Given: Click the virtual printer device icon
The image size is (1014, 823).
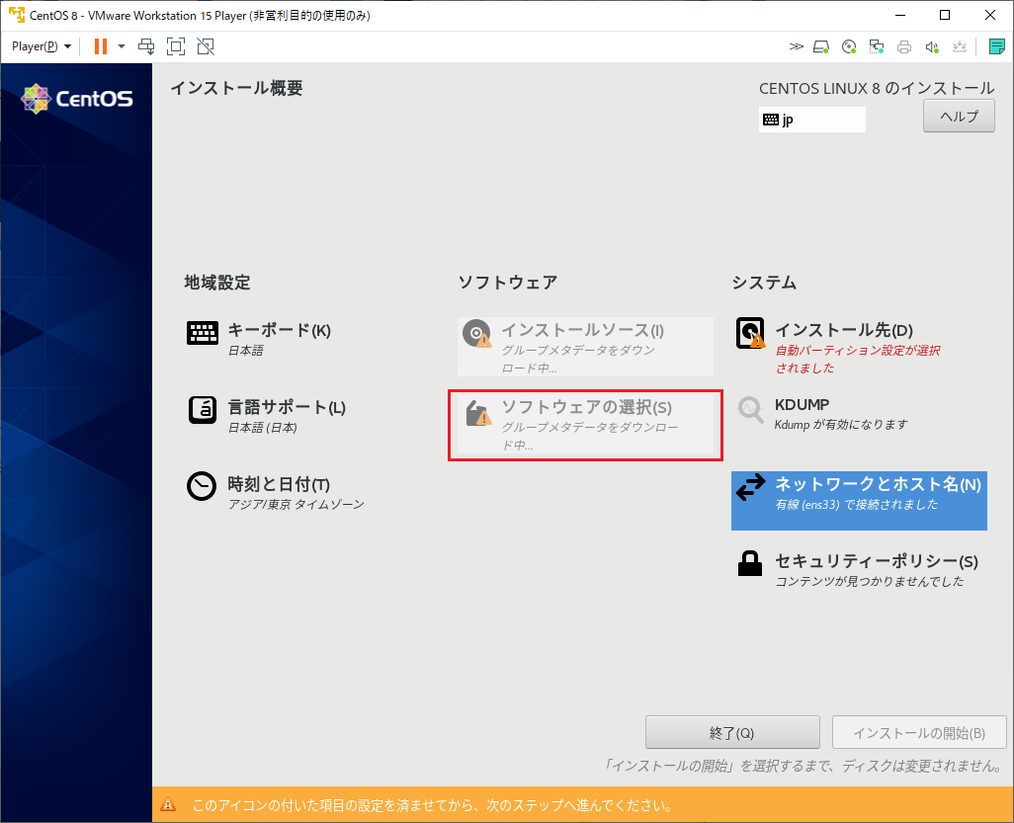Looking at the screenshot, I should click(x=903, y=46).
